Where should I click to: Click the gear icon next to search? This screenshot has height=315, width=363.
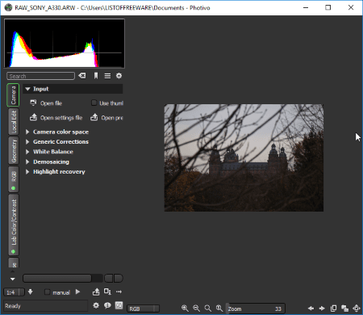119,76
